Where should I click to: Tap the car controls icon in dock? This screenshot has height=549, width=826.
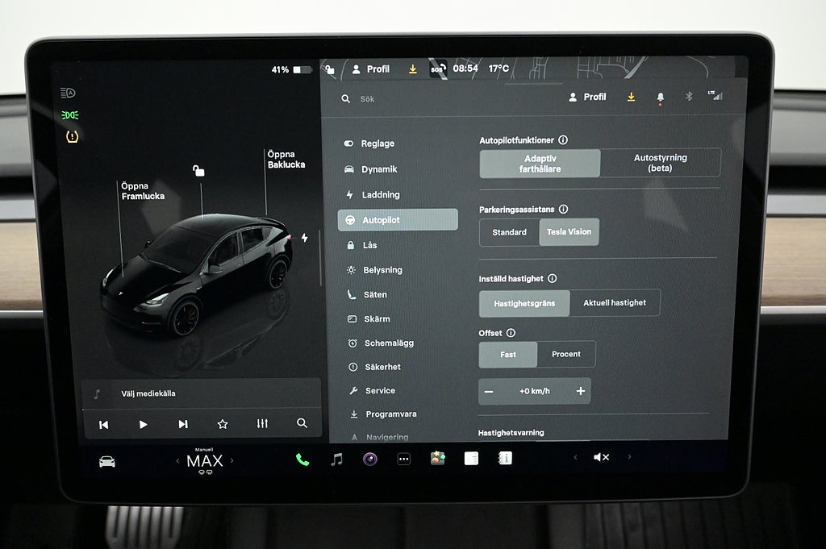click(106, 461)
